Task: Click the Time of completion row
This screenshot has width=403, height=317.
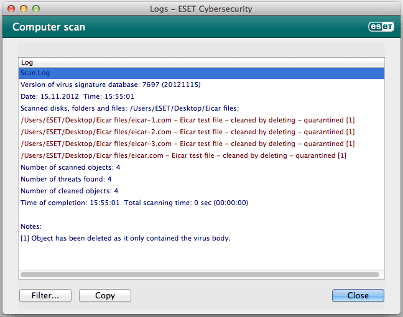Action: pos(134,203)
